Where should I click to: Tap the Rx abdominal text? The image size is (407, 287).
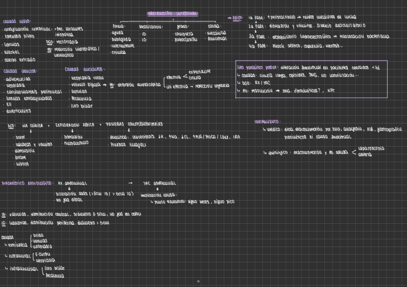tap(72, 183)
